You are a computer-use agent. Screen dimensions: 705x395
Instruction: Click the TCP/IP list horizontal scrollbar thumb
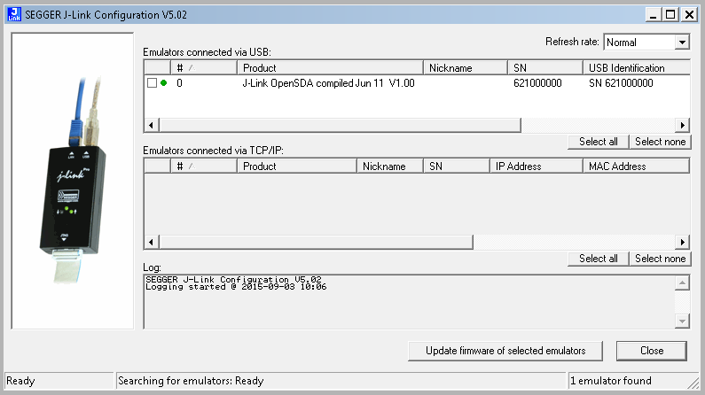[x=316, y=243]
